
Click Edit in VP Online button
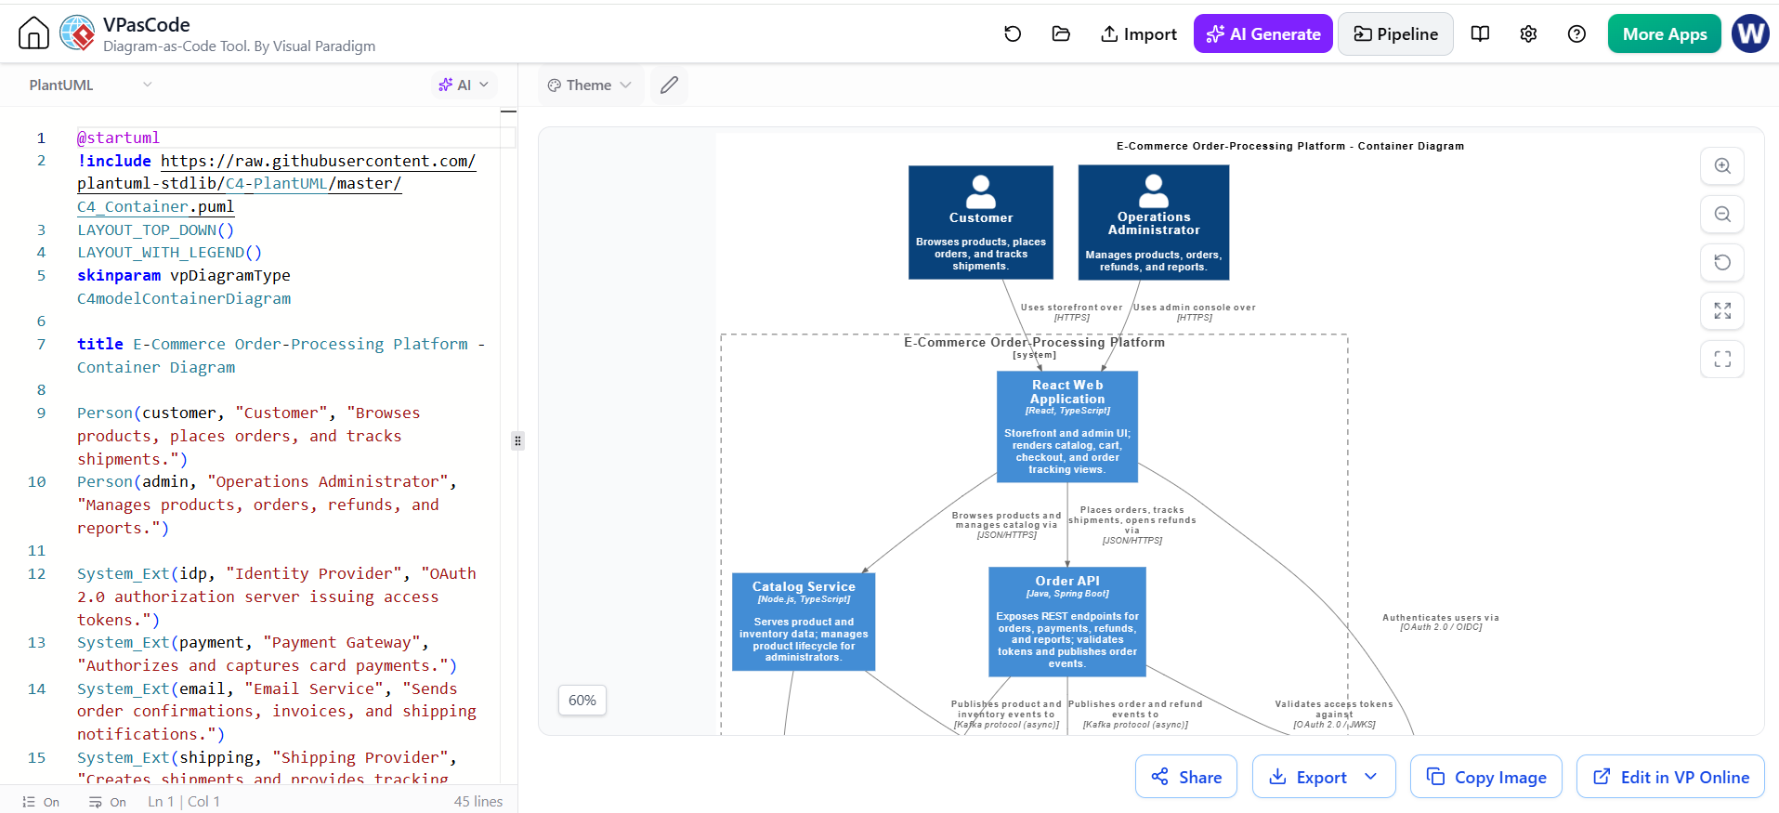click(1670, 777)
